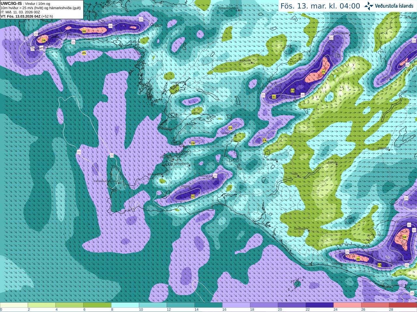The height and width of the screenshot is (312, 417).
Task: Click the initialisation line IT: Mið. 11. 03. 2026 00Z
Action: point(20,12)
